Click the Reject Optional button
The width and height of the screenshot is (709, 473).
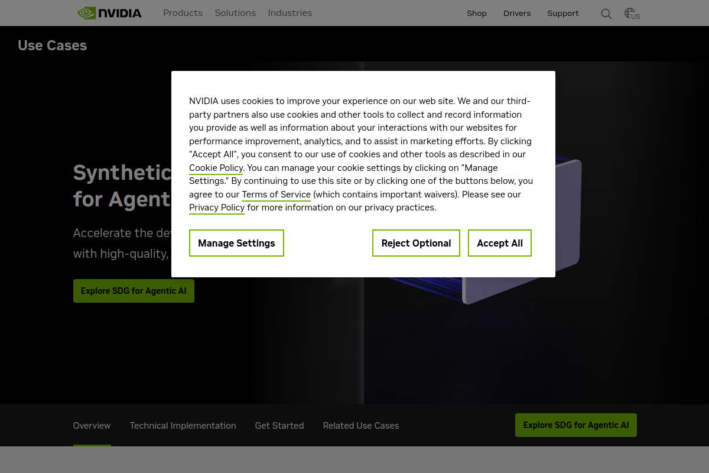(x=416, y=243)
